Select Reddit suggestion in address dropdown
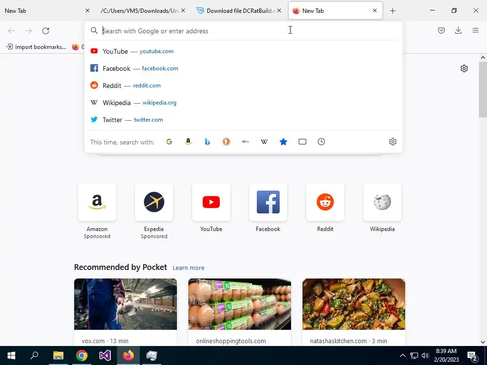The width and height of the screenshot is (487, 365). [243, 86]
